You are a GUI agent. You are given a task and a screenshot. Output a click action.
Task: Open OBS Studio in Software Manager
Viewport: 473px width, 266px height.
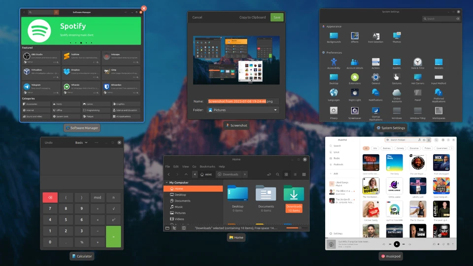pos(41,58)
